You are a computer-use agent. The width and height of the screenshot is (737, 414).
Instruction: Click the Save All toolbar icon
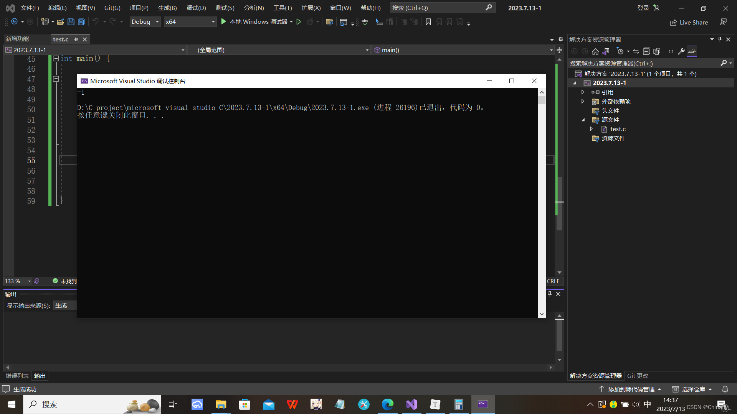pyautogui.click(x=81, y=22)
